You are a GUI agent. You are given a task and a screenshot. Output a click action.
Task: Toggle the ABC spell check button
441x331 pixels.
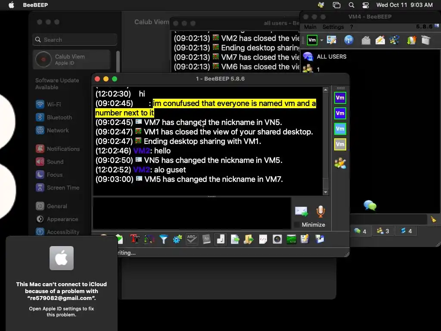(192, 239)
